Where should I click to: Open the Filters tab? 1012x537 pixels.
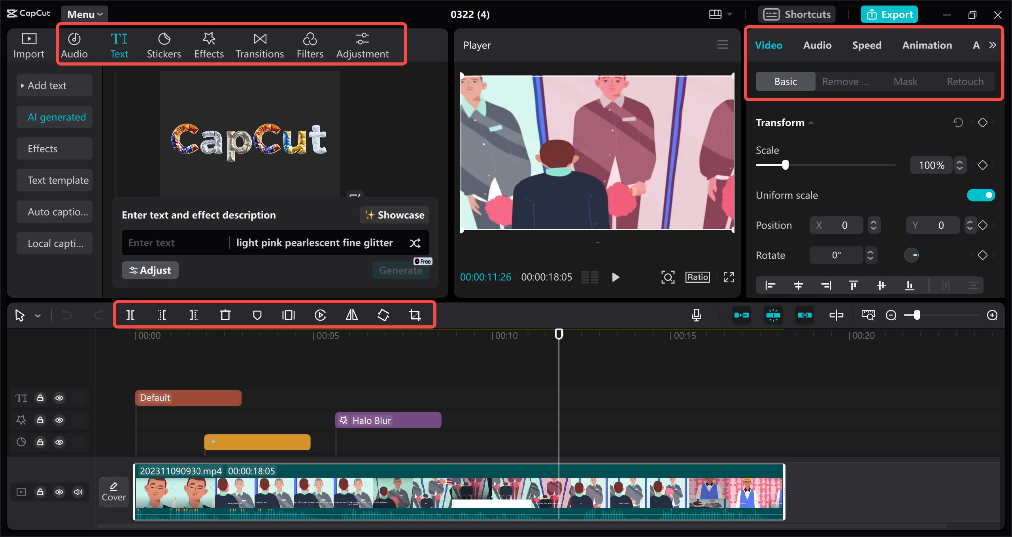[310, 45]
